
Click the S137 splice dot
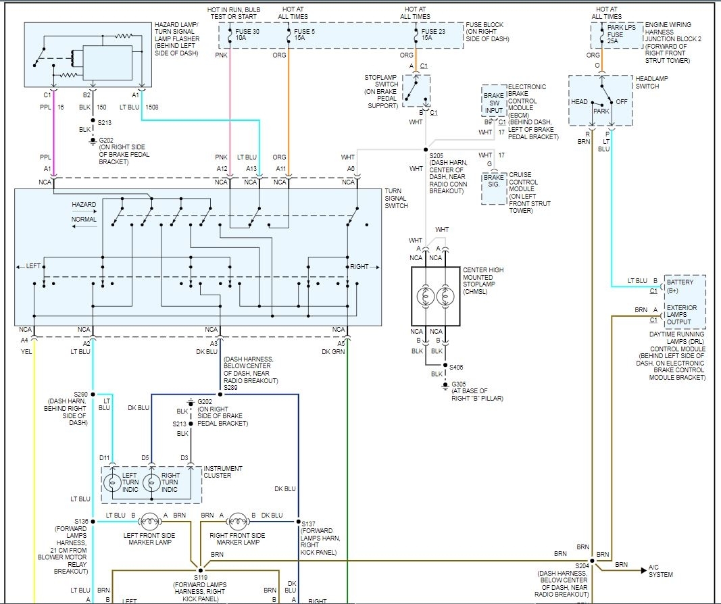pos(298,522)
